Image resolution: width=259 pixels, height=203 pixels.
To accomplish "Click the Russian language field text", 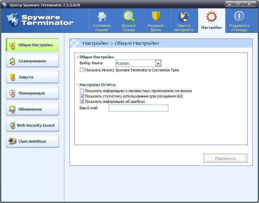I will [123, 63].
